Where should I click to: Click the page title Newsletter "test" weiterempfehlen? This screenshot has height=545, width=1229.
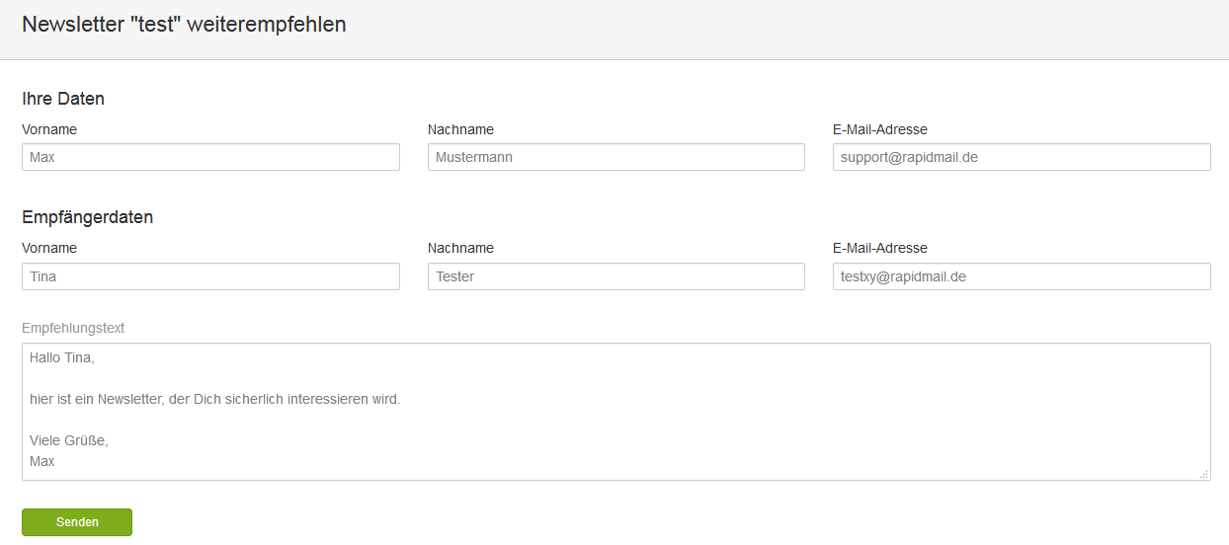184,25
